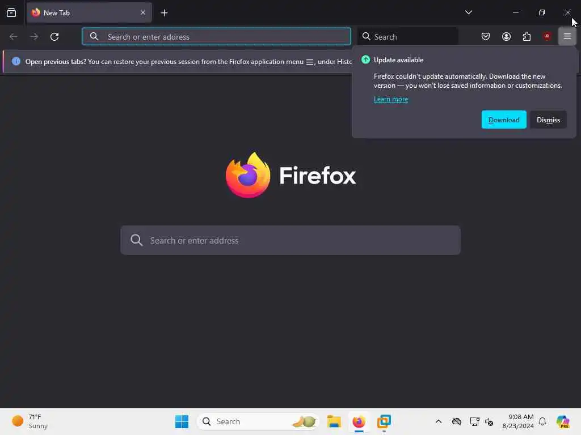This screenshot has width=581, height=435.
Task: Expand the list all tabs chevron
Action: [x=468, y=12]
